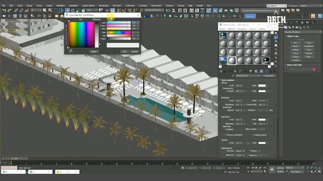Viewport: 323px width, 181px height.
Task: Click the Mirror tool icon
Action: point(168,10)
